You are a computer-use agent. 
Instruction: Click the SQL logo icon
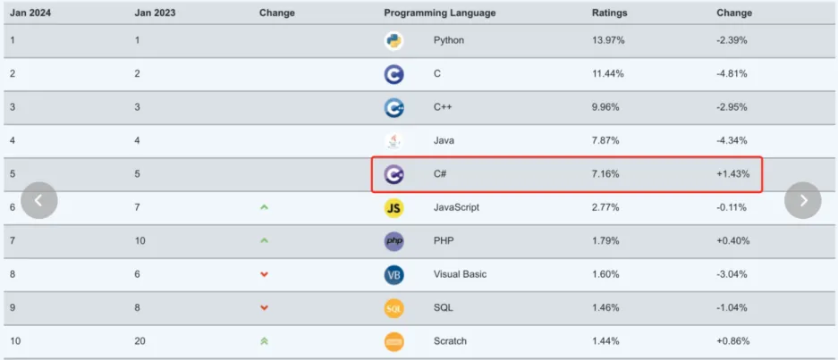[x=394, y=308]
